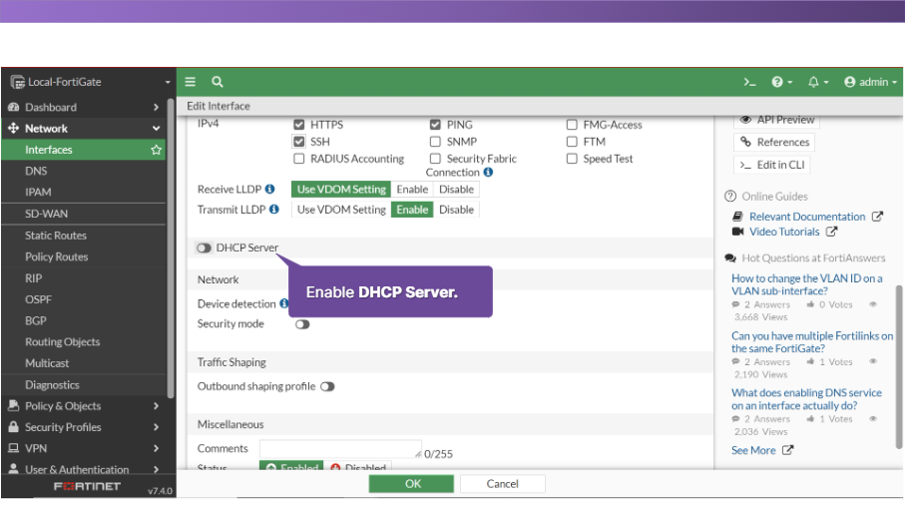912x507 pixels.
Task: Click the favorite star on Interfaces
Action: pyautogui.click(x=156, y=150)
